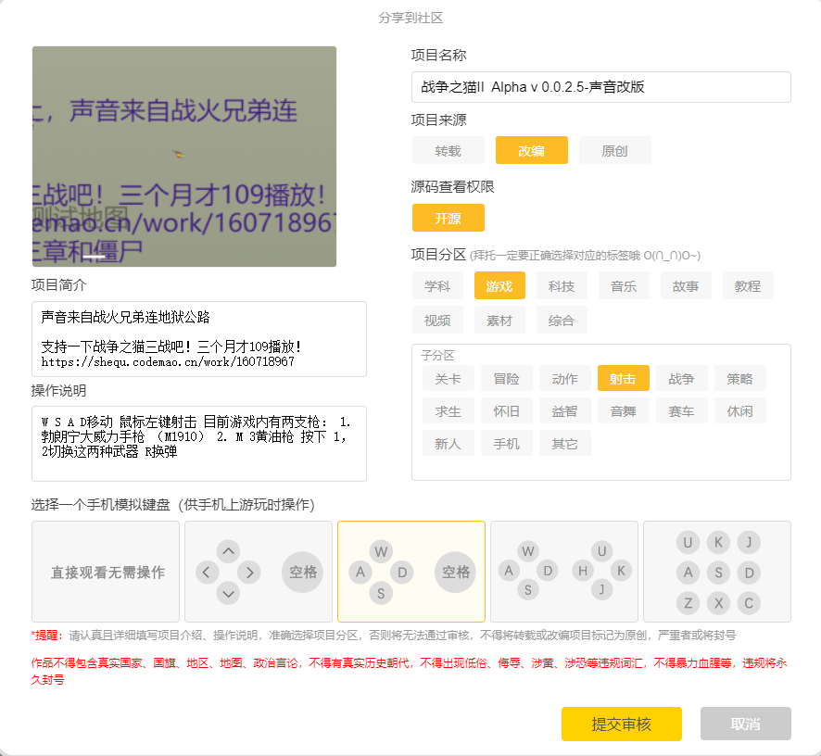Choose the WASD with 空格 keyboard layout
Screen dimensions: 821x756
tap(410, 572)
